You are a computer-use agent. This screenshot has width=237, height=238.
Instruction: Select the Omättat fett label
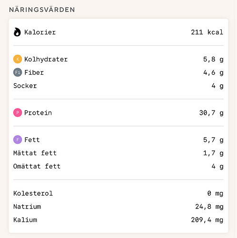coord(37,166)
